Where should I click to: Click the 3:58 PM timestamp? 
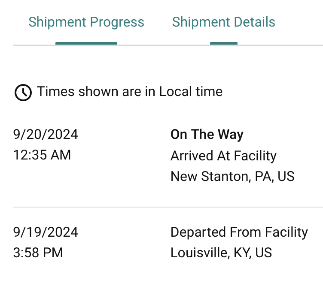(x=38, y=253)
